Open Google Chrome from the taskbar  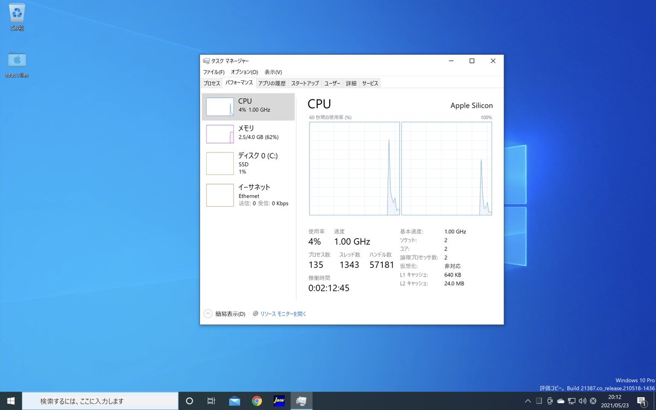(257, 401)
